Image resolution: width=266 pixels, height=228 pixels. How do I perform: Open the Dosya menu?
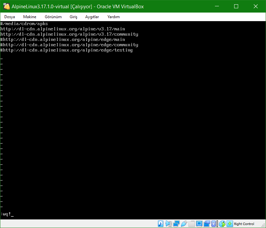pyautogui.click(x=10, y=17)
